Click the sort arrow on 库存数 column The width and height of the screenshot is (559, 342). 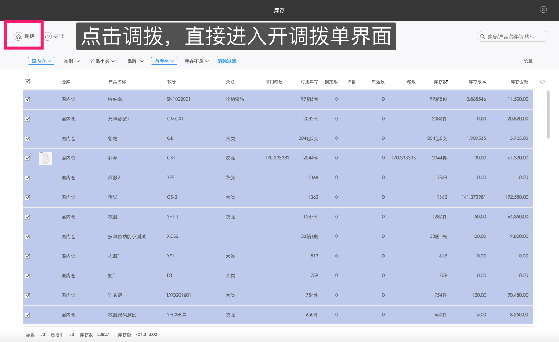tap(446, 81)
